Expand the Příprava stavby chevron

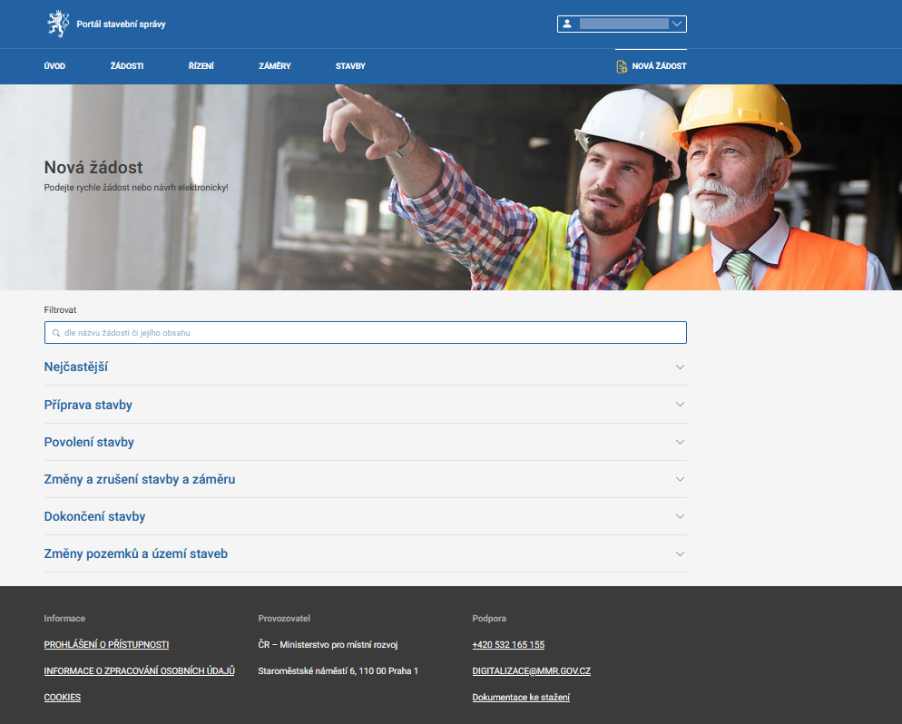pos(680,405)
